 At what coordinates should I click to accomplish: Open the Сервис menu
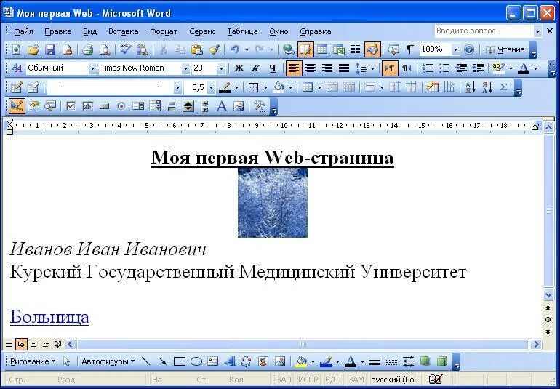pos(202,31)
